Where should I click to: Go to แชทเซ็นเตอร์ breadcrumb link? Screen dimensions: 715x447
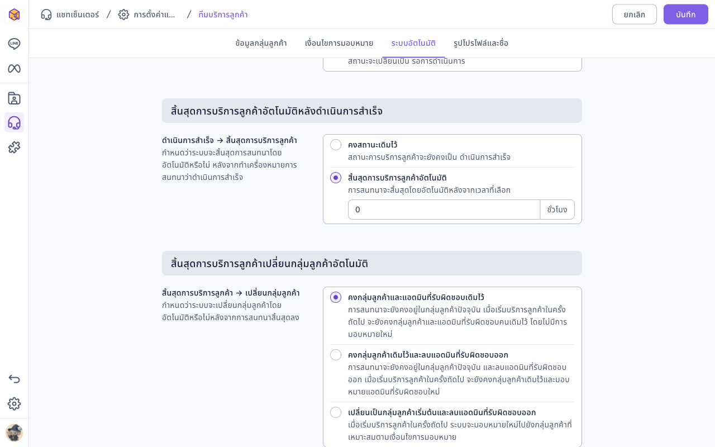point(78,15)
